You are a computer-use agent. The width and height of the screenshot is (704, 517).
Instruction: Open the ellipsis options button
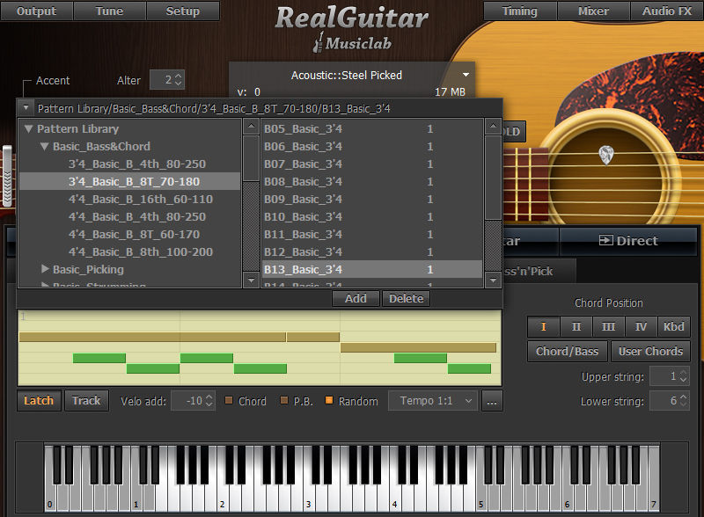click(492, 400)
